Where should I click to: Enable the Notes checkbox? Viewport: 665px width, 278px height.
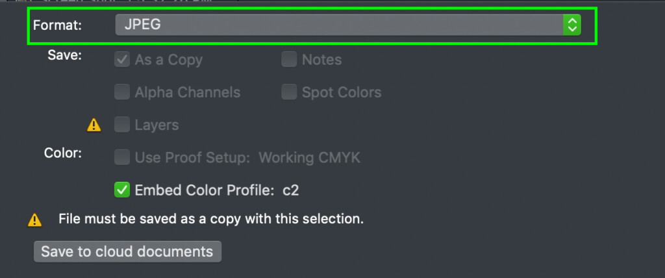[x=289, y=60]
